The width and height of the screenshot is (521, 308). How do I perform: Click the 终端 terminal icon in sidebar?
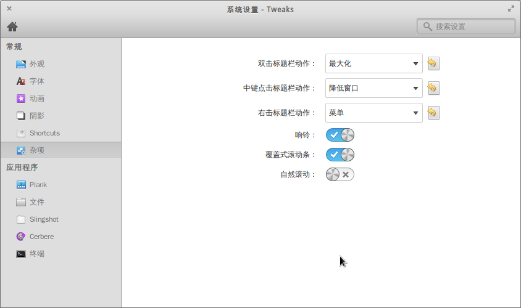pyautogui.click(x=21, y=254)
